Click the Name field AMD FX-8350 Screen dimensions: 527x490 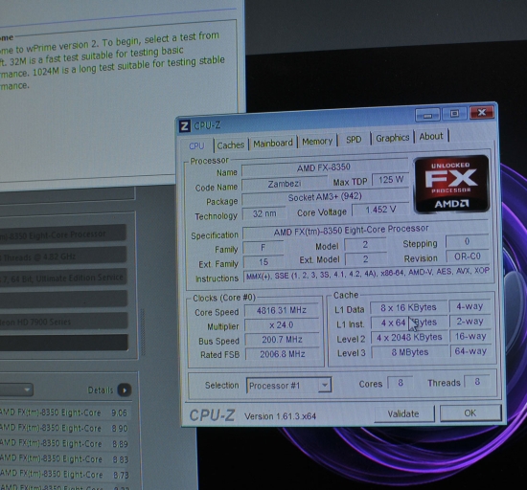click(x=325, y=167)
